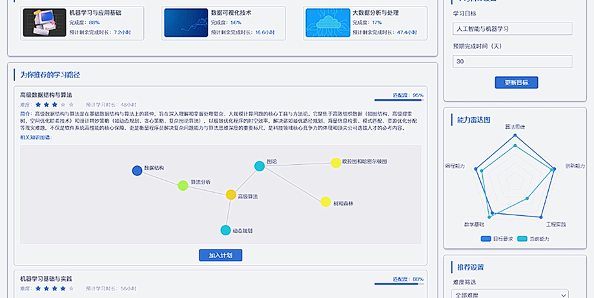
Task: Click the 学习目标 input field
Action: click(x=512, y=29)
